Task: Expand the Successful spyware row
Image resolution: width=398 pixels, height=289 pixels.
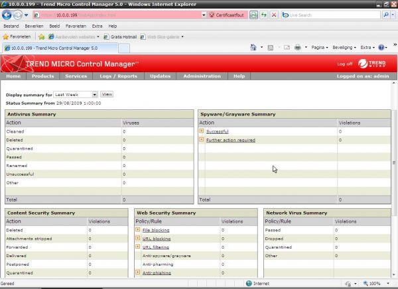Action: [201, 131]
